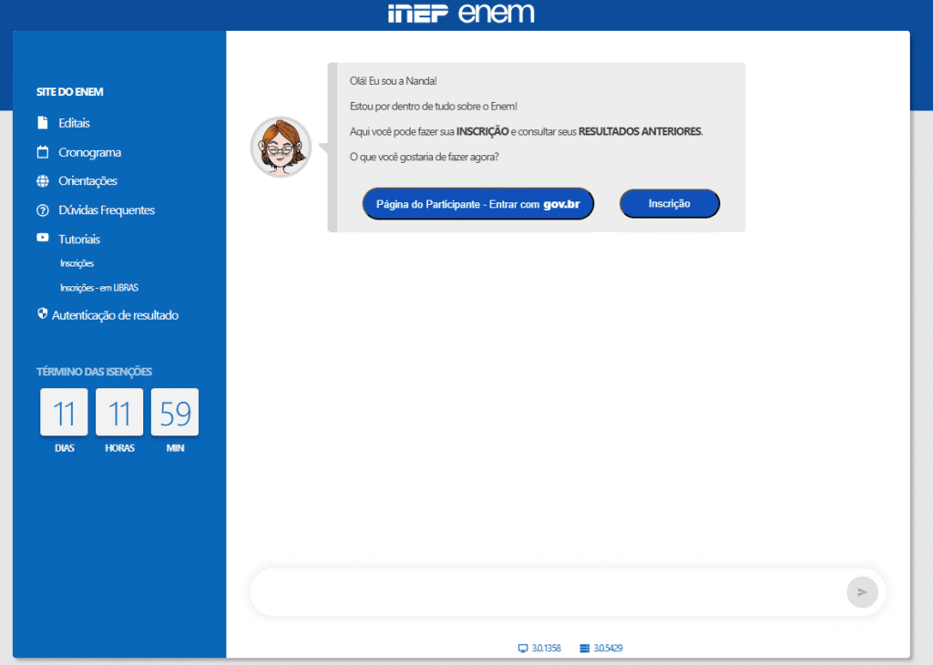This screenshot has width=933, height=665.
Task: Click the TÉRMINO DAS ISENÇÕES label
Action: (x=94, y=372)
